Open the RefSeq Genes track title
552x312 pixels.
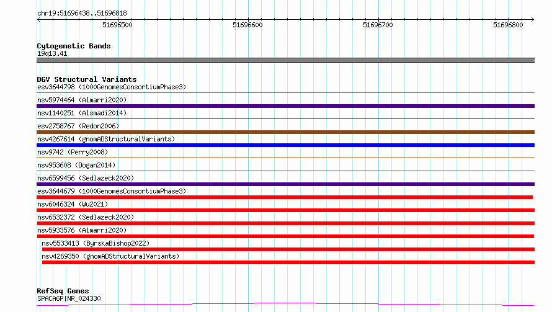pyautogui.click(x=63, y=291)
